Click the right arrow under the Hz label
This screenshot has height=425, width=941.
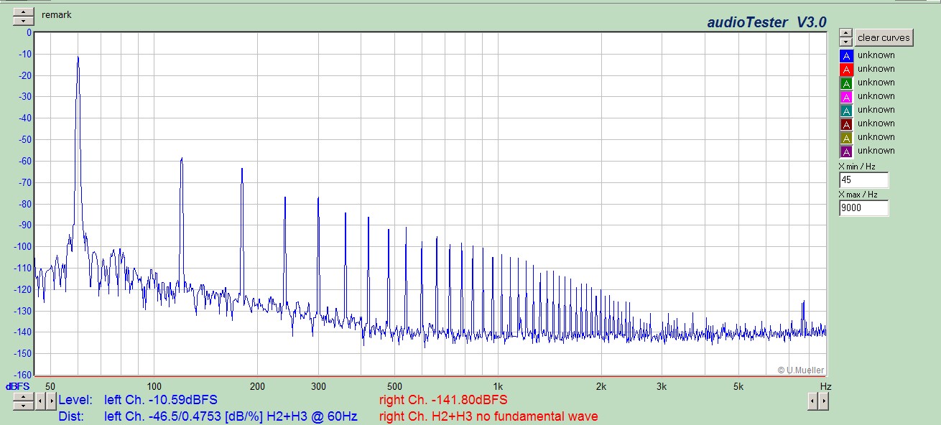(x=823, y=401)
